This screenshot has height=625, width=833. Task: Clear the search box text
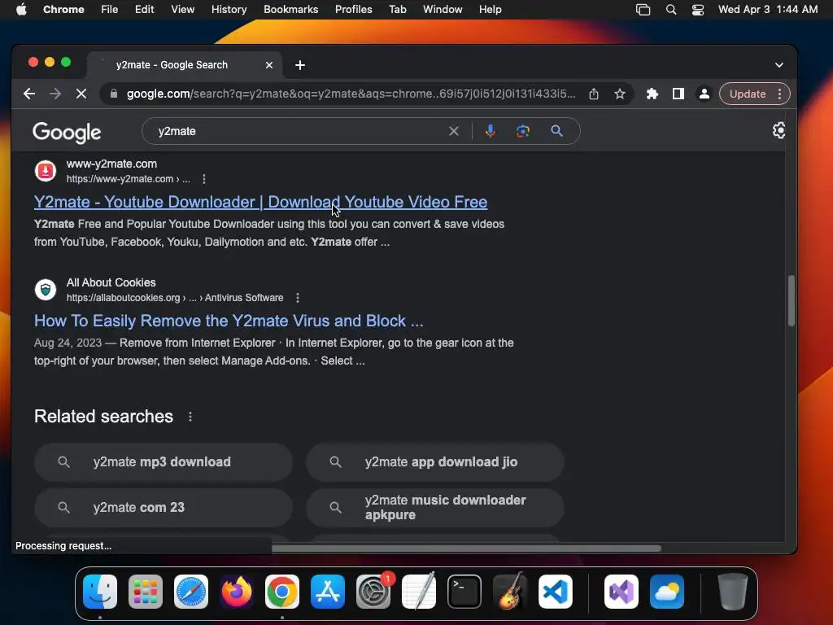click(453, 131)
